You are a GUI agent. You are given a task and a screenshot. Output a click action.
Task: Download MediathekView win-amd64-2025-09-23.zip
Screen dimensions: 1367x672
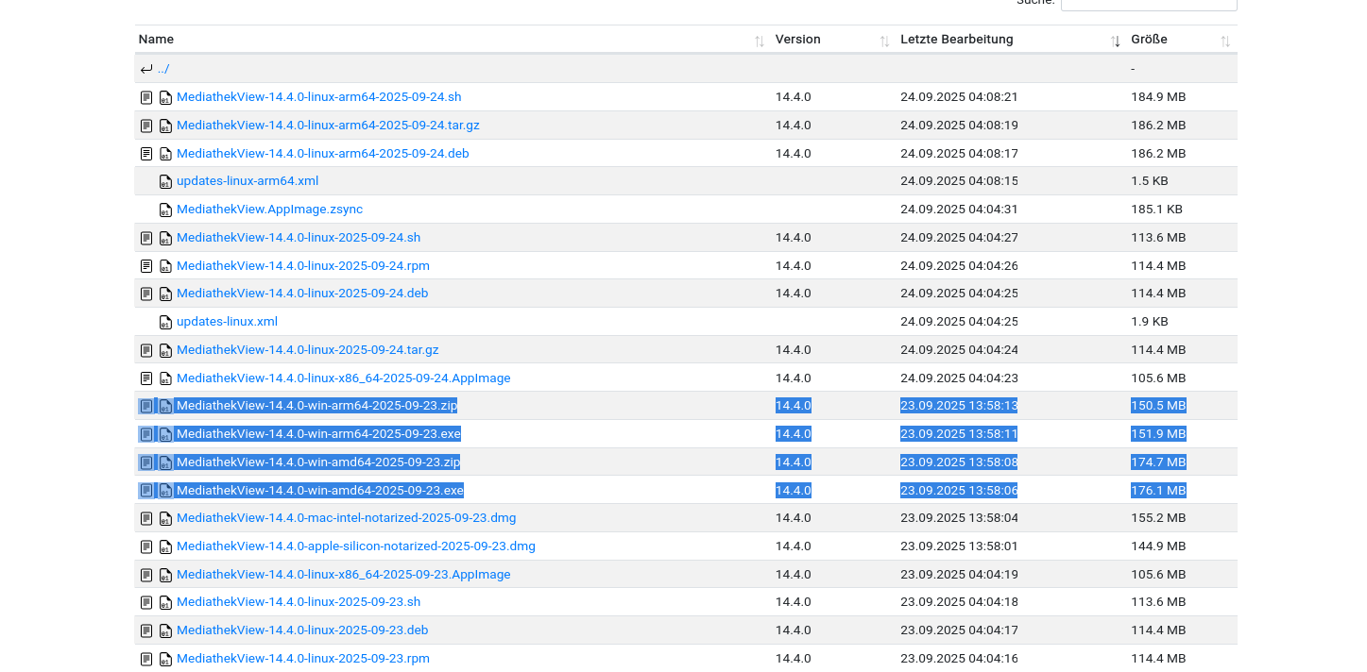click(x=317, y=462)
